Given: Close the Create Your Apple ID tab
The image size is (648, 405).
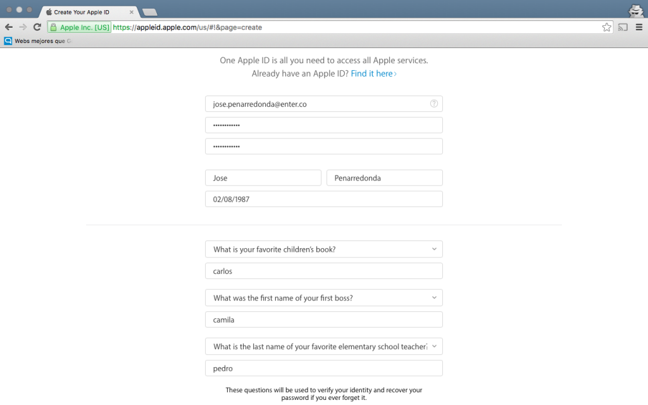Looking at the screenshot, I should [132, 12].
